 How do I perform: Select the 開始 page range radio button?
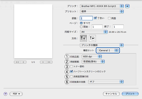81,27
